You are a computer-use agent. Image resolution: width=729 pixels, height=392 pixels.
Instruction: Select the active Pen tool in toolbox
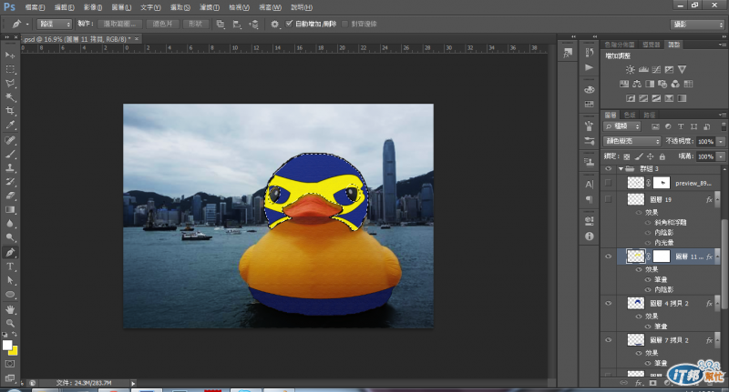(10, 253)
